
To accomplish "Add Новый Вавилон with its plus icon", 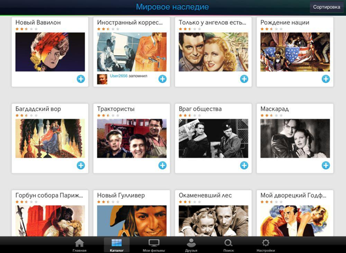I will coord(81,79).
